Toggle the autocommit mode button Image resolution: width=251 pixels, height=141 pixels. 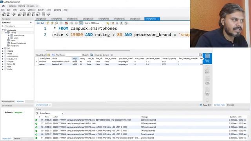pyautogui.click(x=81, y=23)
